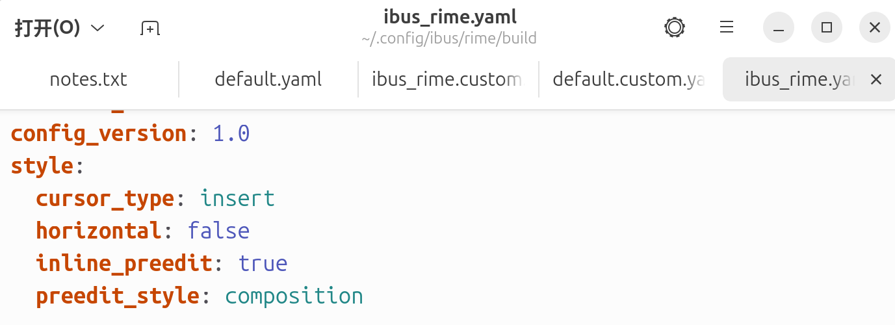895x325 pixels.
Task: Place cursor on the config_version key
Action: tap(99, 134)
